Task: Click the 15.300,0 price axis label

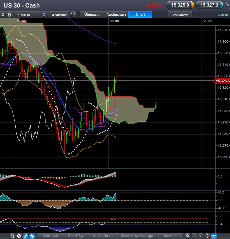Action: point(223,111)
